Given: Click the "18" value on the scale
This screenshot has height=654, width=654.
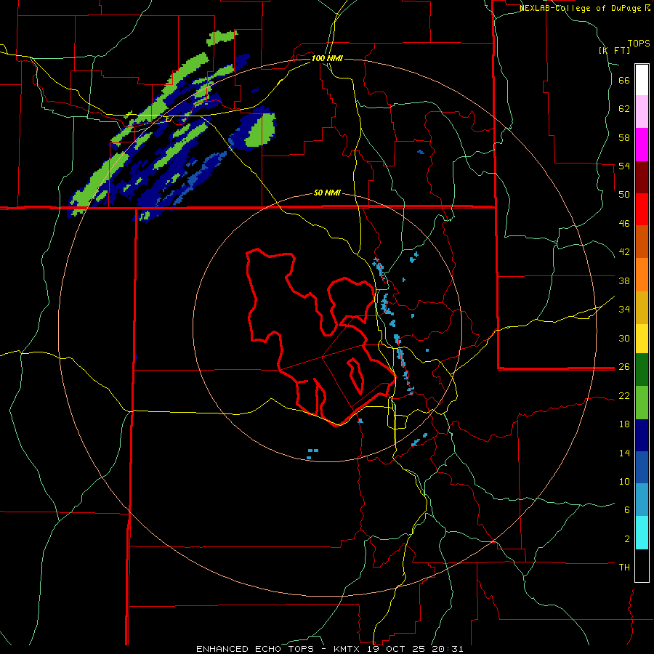Looking at the screenshot, I should click(624, 424).
